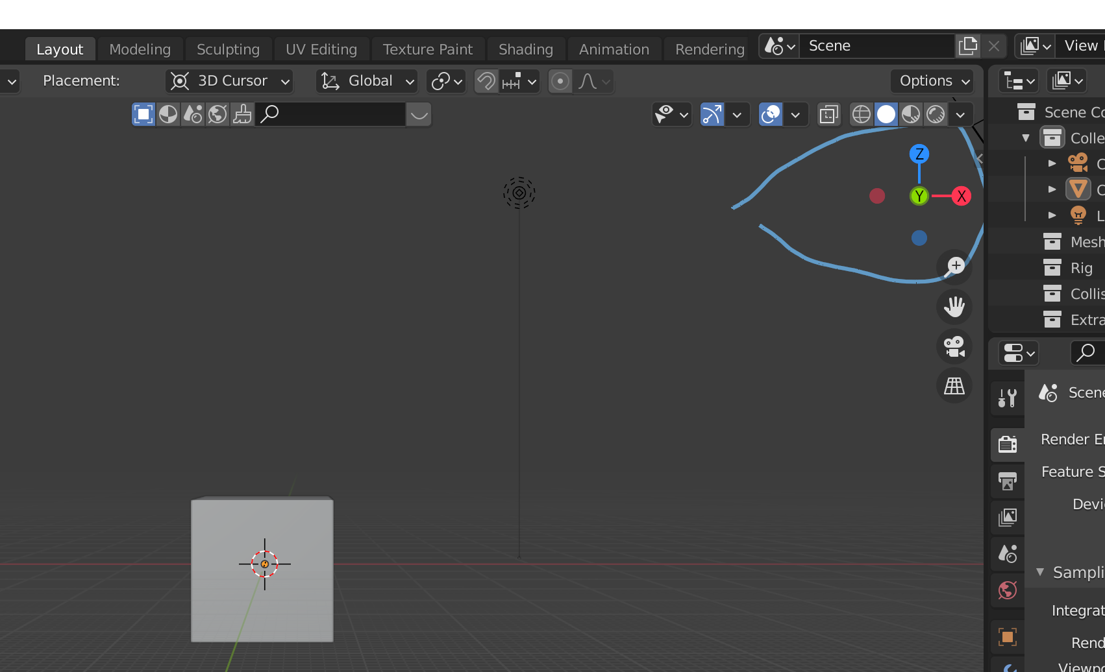Collapse the Collection tree item

tap(1026, 138)
